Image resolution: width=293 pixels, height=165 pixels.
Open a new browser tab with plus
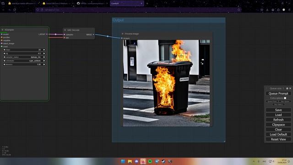[147, 3]
